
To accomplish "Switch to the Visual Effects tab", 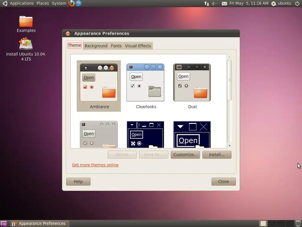I will (x=138, y=46).
